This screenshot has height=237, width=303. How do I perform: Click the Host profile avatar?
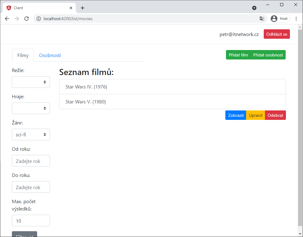coord(274,19)
